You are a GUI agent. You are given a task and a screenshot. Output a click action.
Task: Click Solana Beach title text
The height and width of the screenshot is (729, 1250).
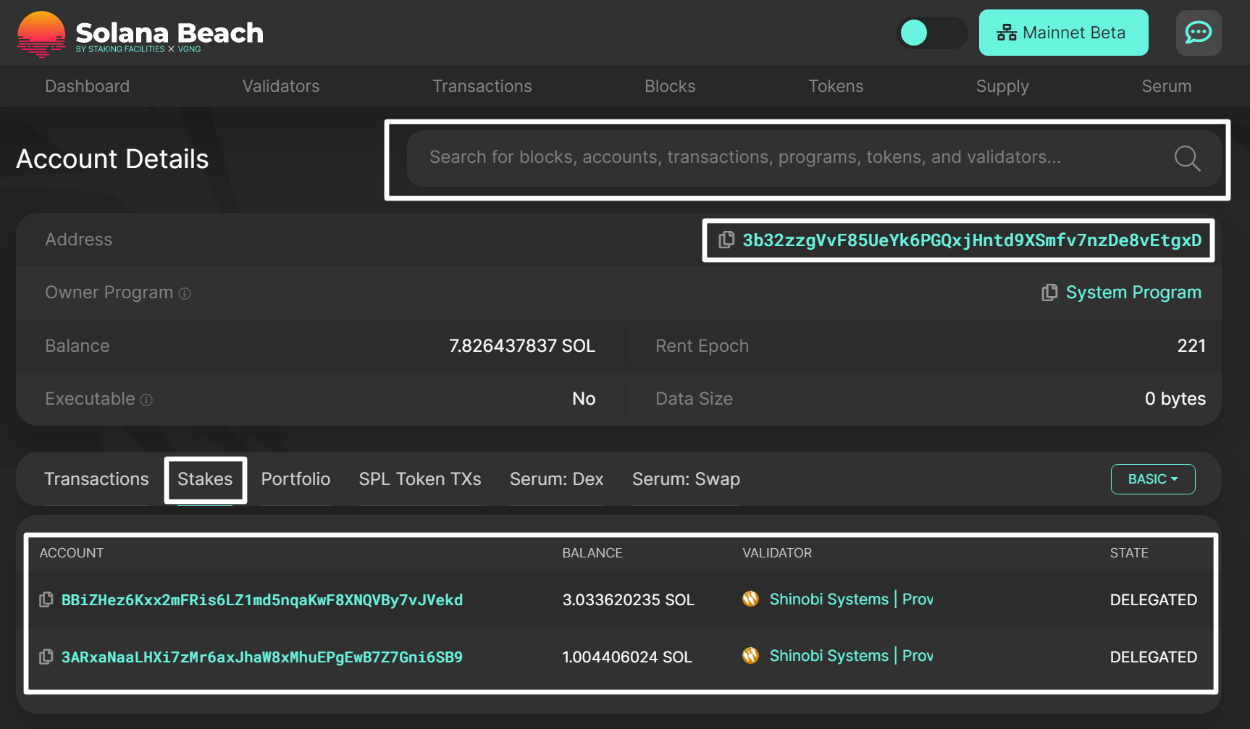pyautogui.click(x=169, y=33)
